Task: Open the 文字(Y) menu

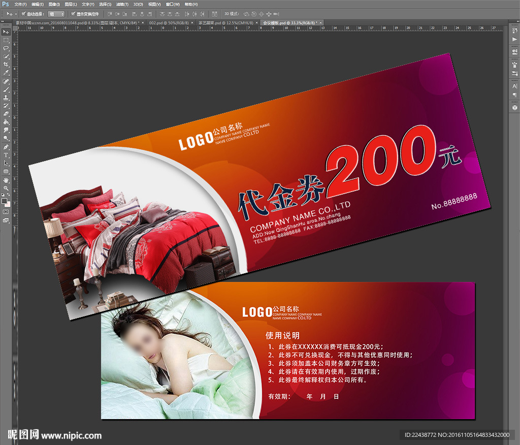Action: point(88,4)
